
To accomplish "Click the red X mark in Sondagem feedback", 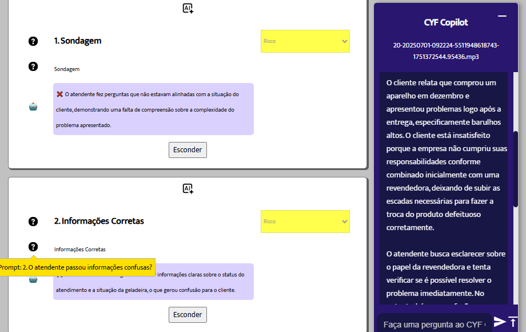I will click(59, 94).
